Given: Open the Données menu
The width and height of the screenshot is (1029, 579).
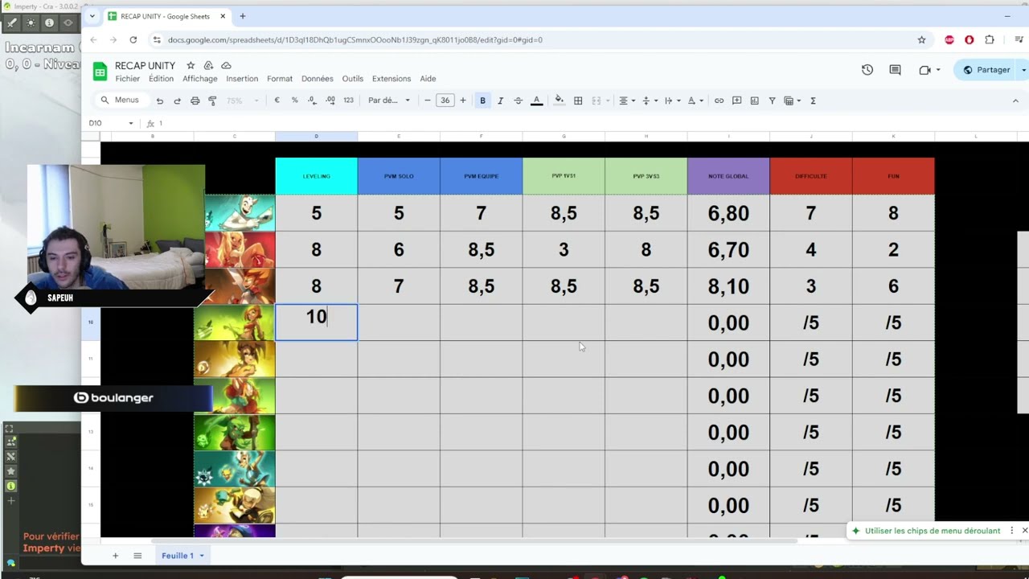Looking at the screenshot, I should (318, 79).
